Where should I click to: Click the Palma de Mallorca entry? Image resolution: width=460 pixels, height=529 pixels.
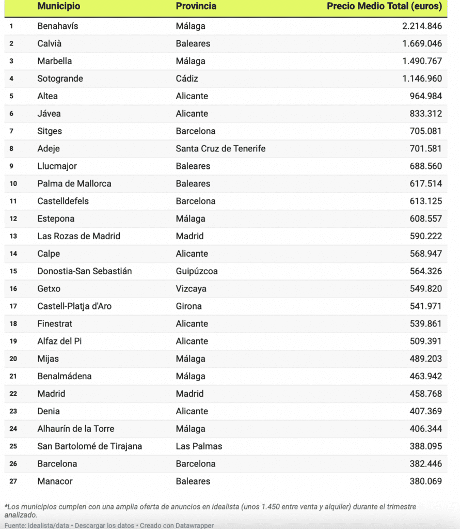tap(74, 183)
